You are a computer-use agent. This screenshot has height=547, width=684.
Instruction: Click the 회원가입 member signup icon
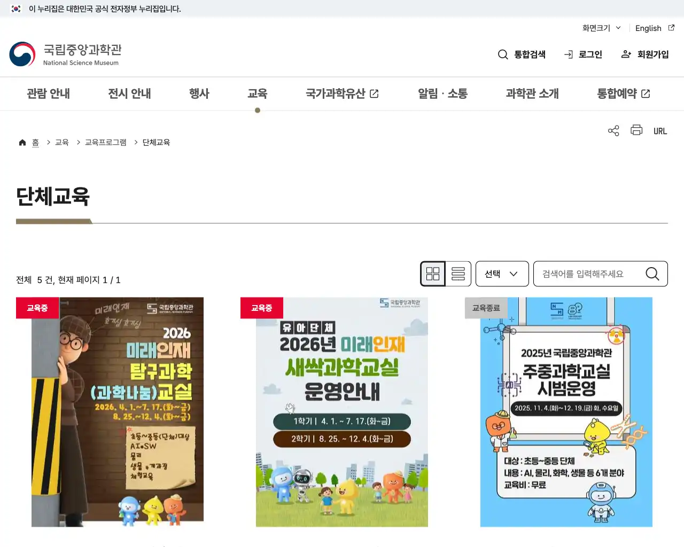626,54
